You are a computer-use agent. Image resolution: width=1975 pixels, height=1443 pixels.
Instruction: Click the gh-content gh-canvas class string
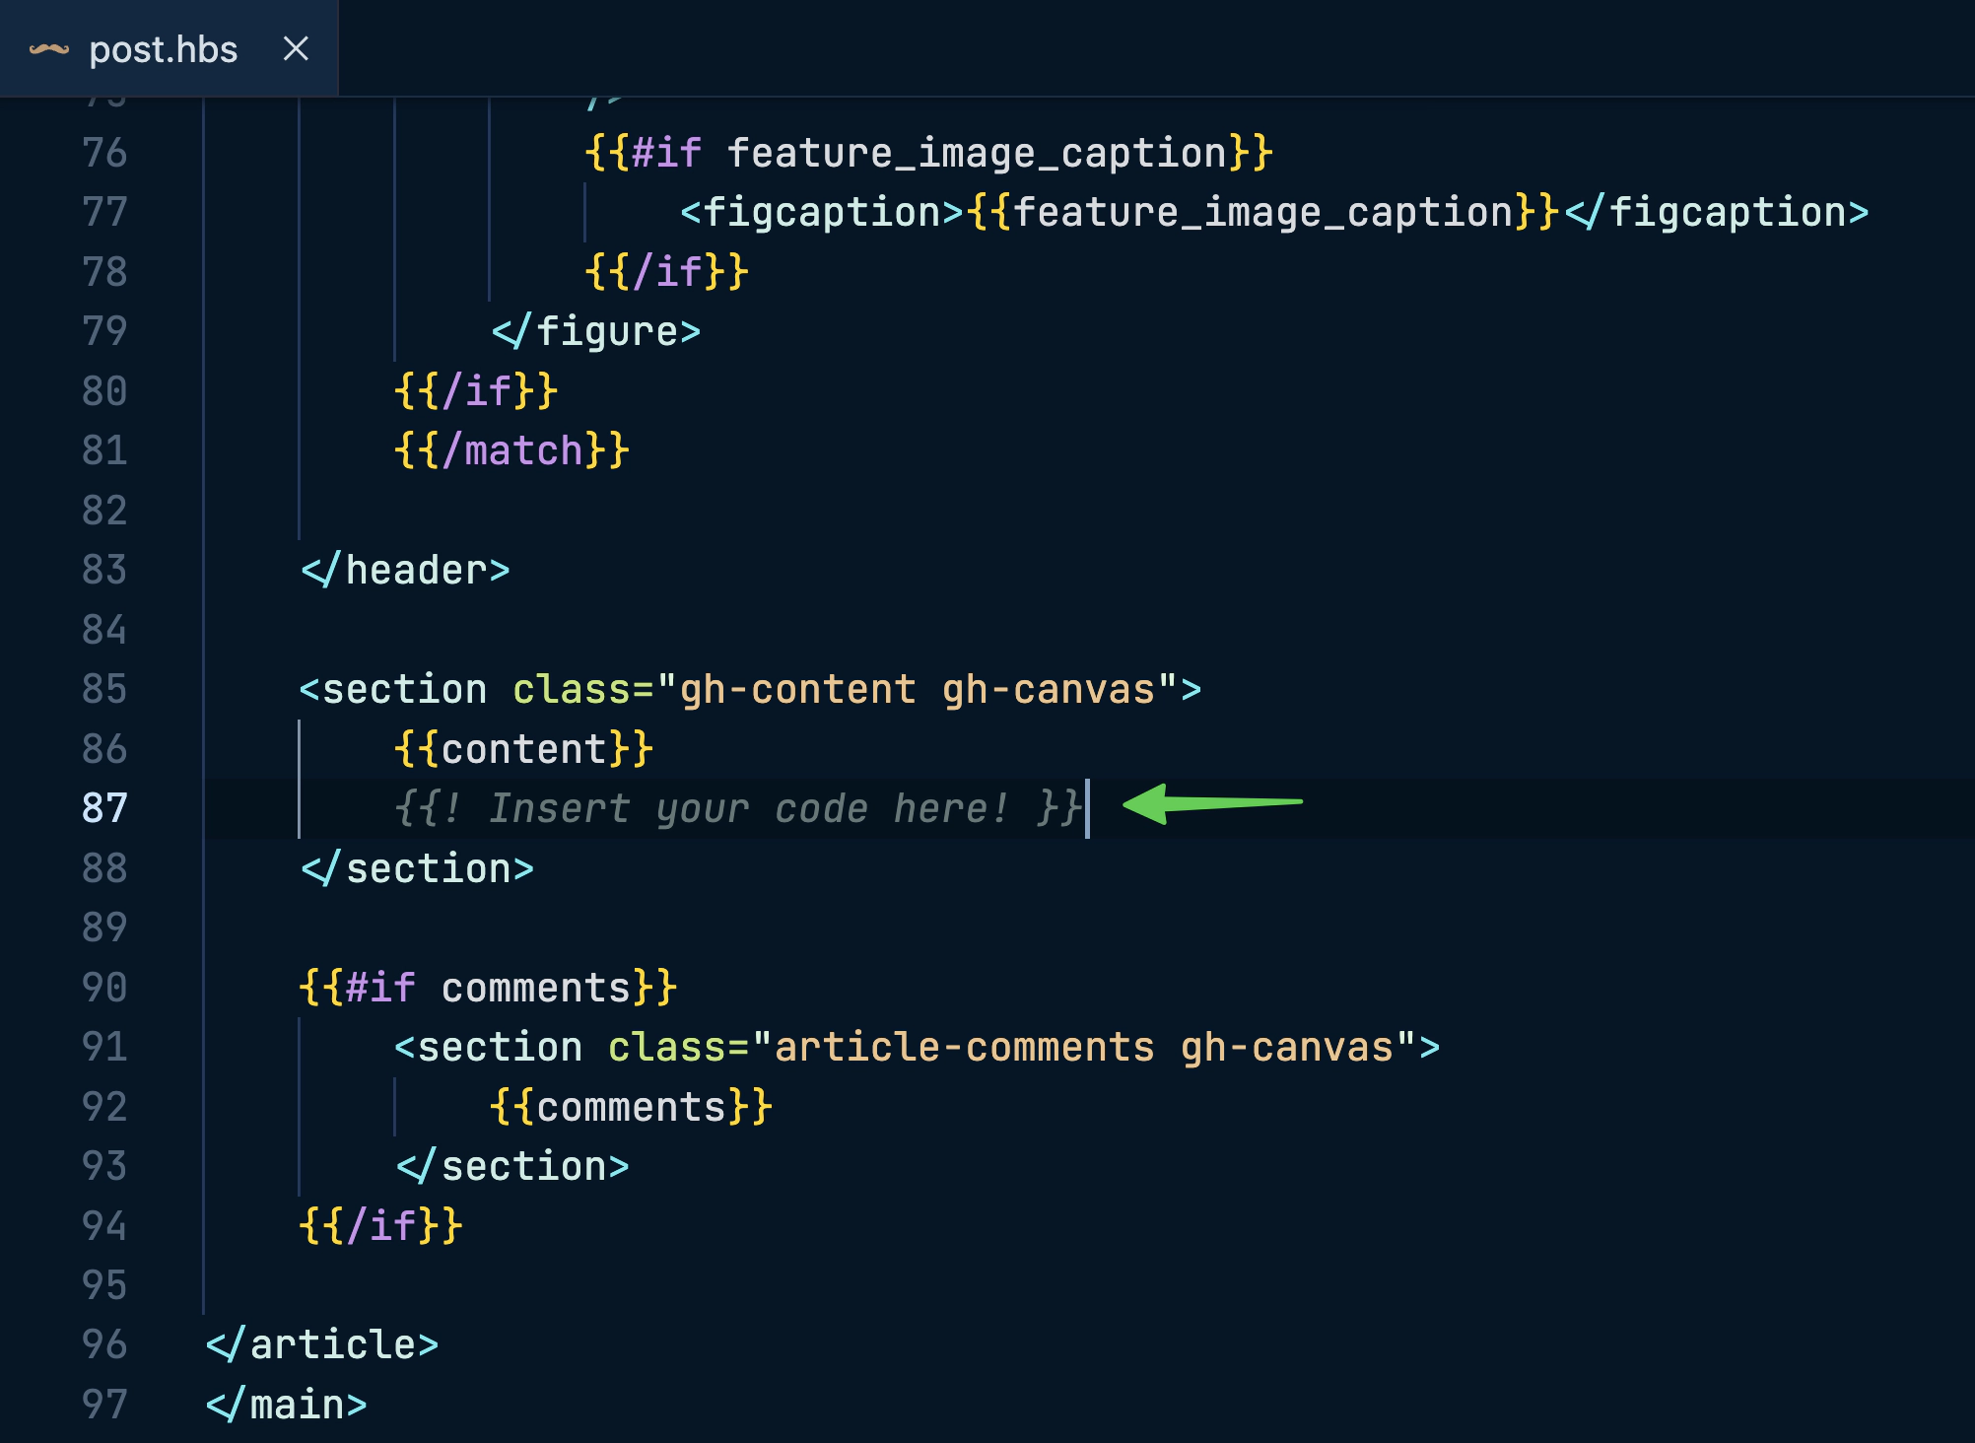[917, 689]
